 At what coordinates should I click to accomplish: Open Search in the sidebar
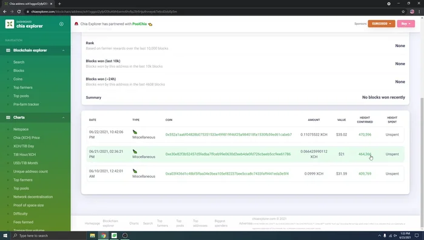tap(19, 62)
